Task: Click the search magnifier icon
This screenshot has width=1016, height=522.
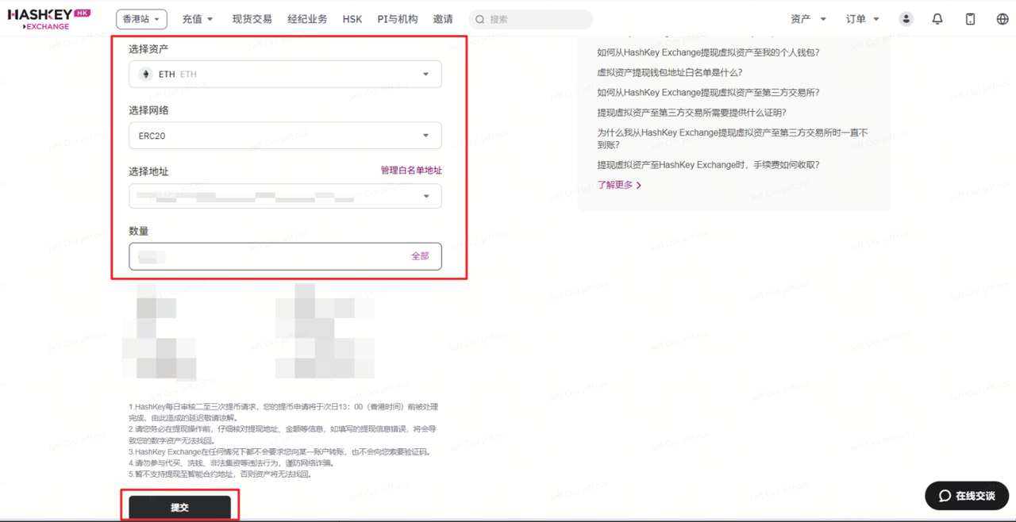Action: (x=480, y=20)
